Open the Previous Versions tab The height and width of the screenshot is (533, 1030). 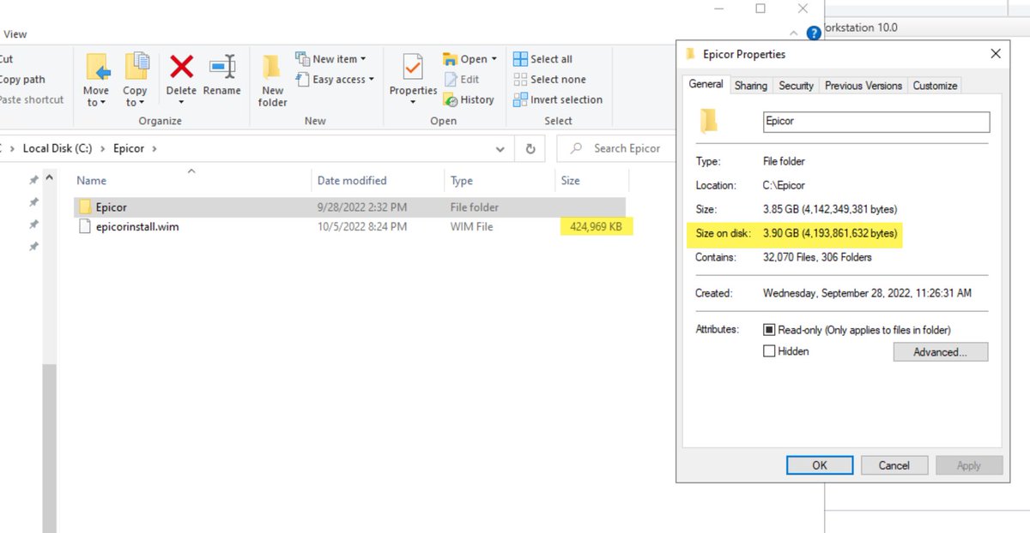pyautogui.click(x=863, y=86)
